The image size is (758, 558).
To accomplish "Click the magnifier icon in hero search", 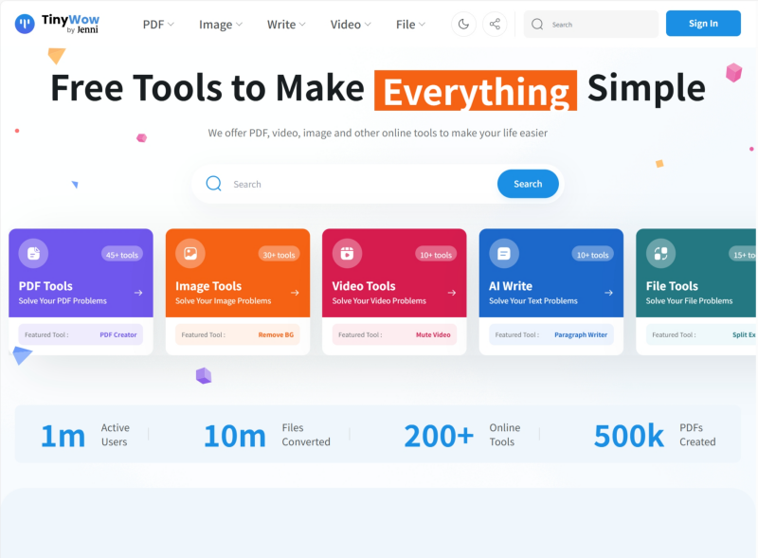I will point(214,184).
